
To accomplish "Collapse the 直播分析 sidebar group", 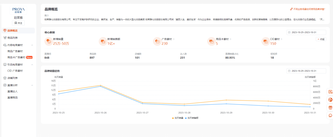I will (x=32, y=85).
